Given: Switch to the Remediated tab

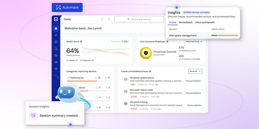Looking at the screenshot, I should [186, 22].
